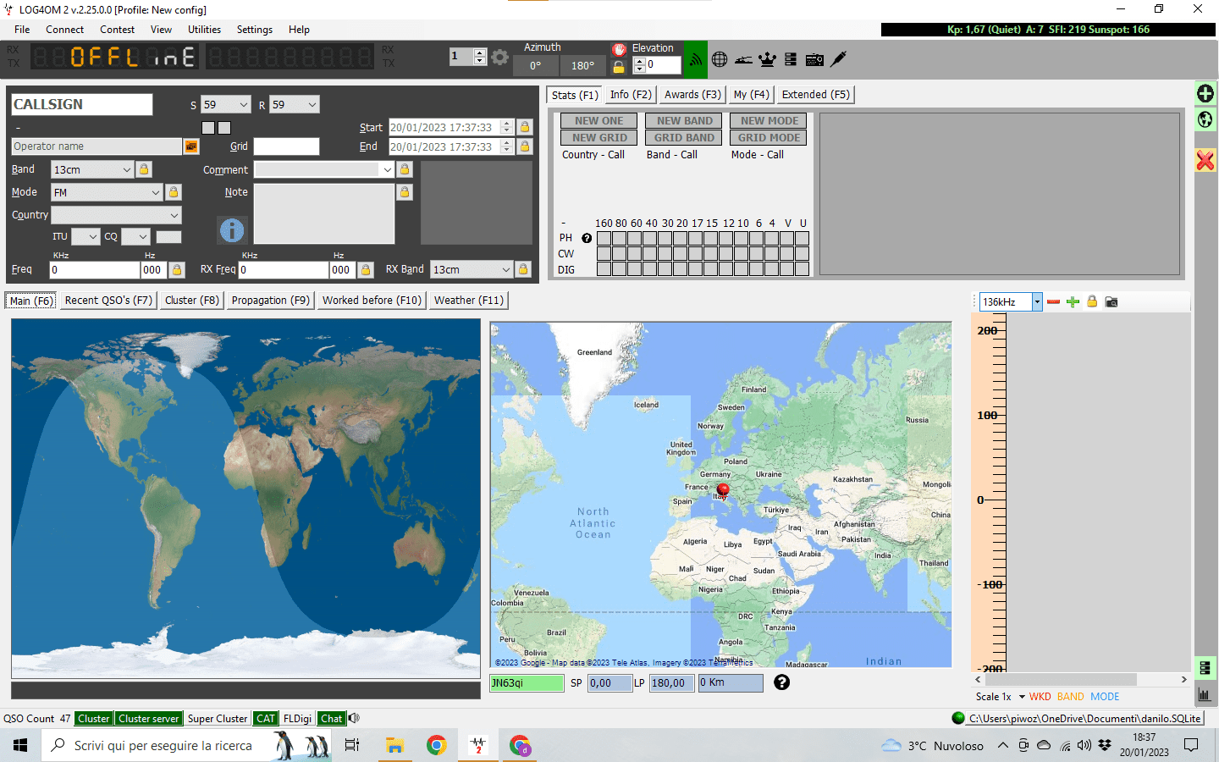1219x762 pixels.
Task: Open the Connect menu
Action: [x=64, y=30]
